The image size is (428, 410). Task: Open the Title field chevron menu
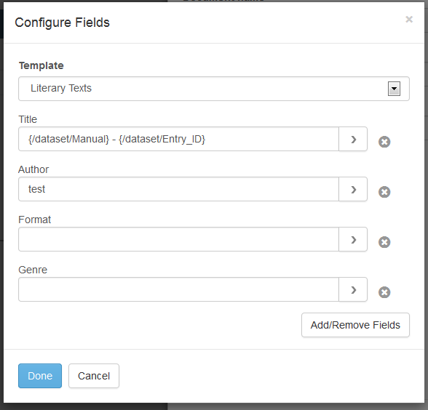pyautogui.click(x=353, y=139)
